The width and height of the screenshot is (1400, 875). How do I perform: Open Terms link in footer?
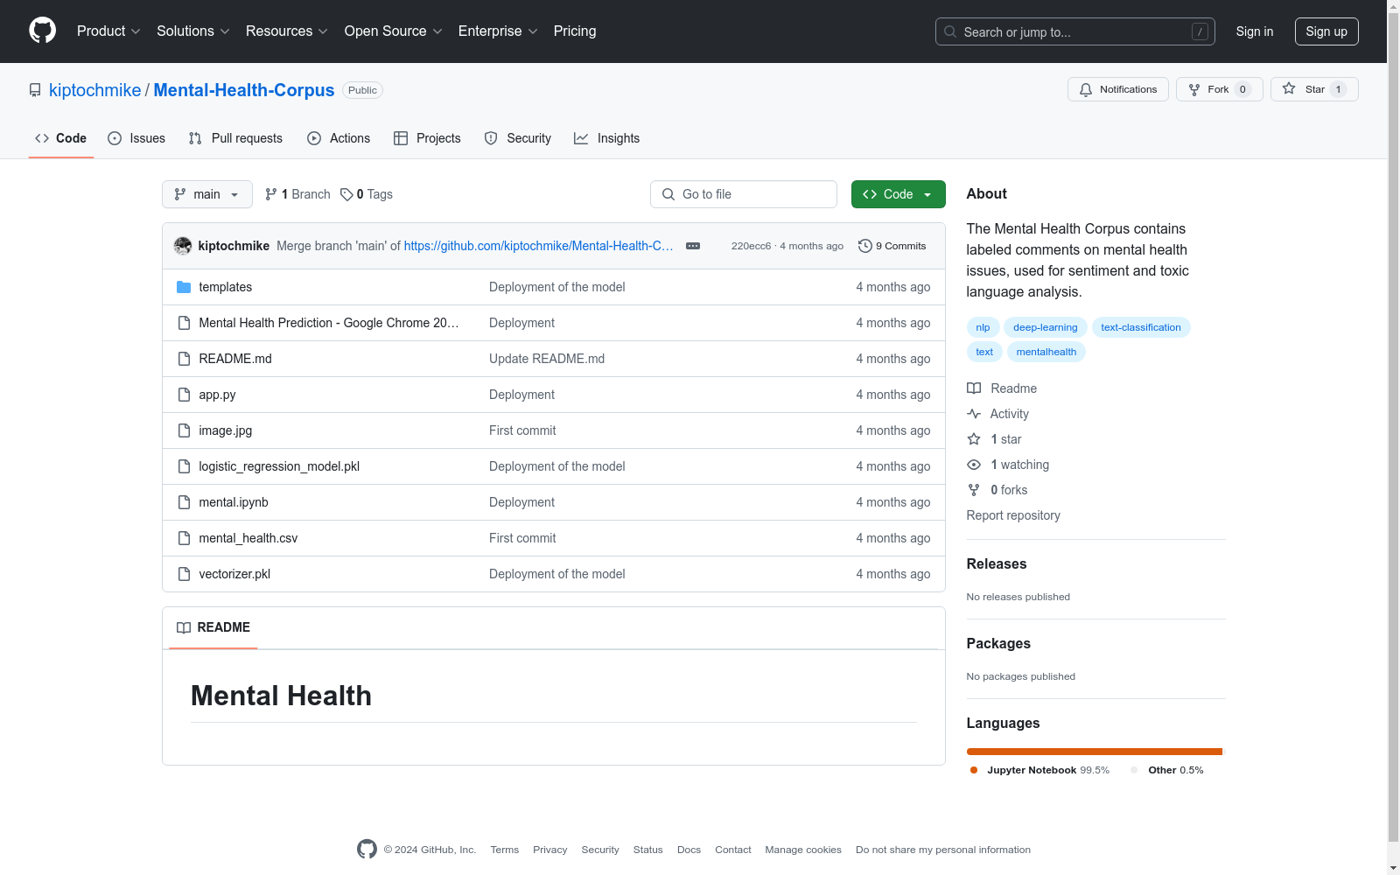coord(505,850)
